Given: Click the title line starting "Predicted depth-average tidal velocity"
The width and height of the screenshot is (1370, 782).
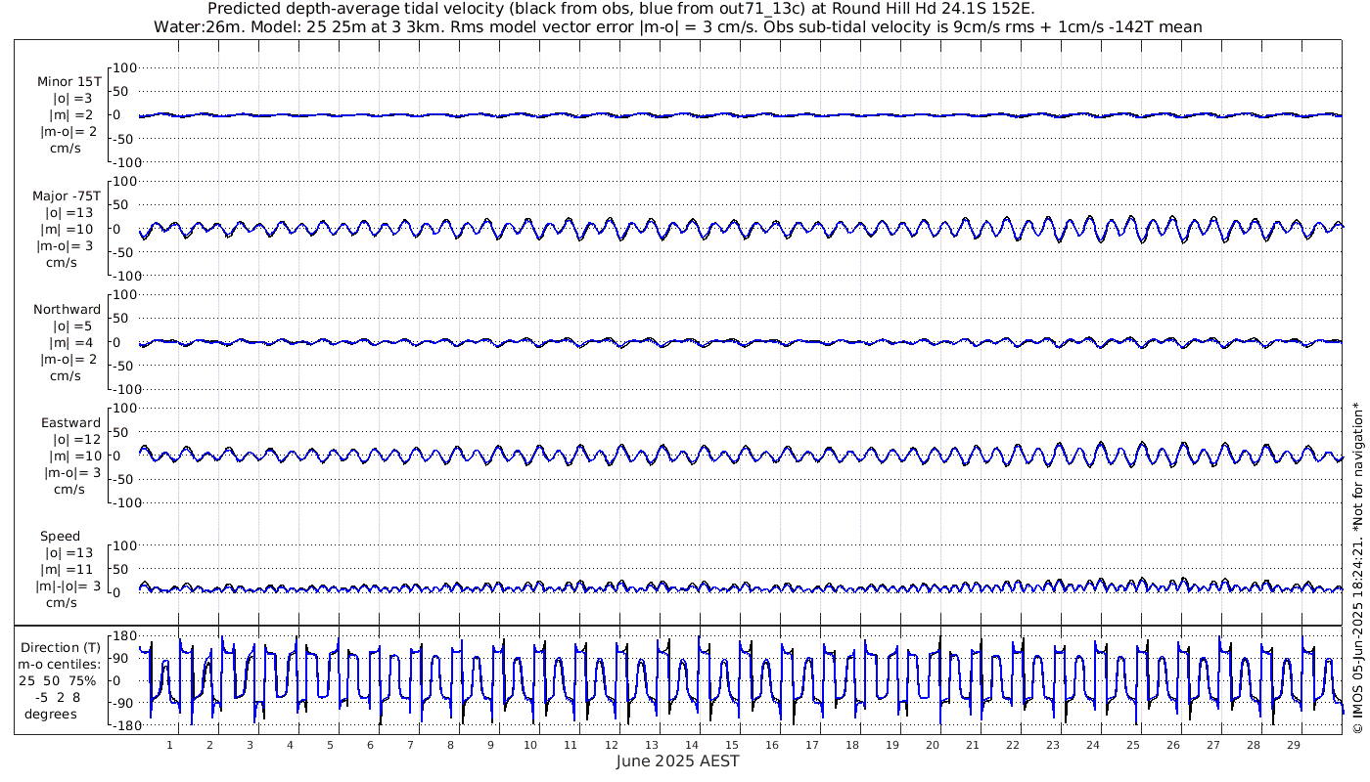Looking at the screenshot, I should 621,10.
